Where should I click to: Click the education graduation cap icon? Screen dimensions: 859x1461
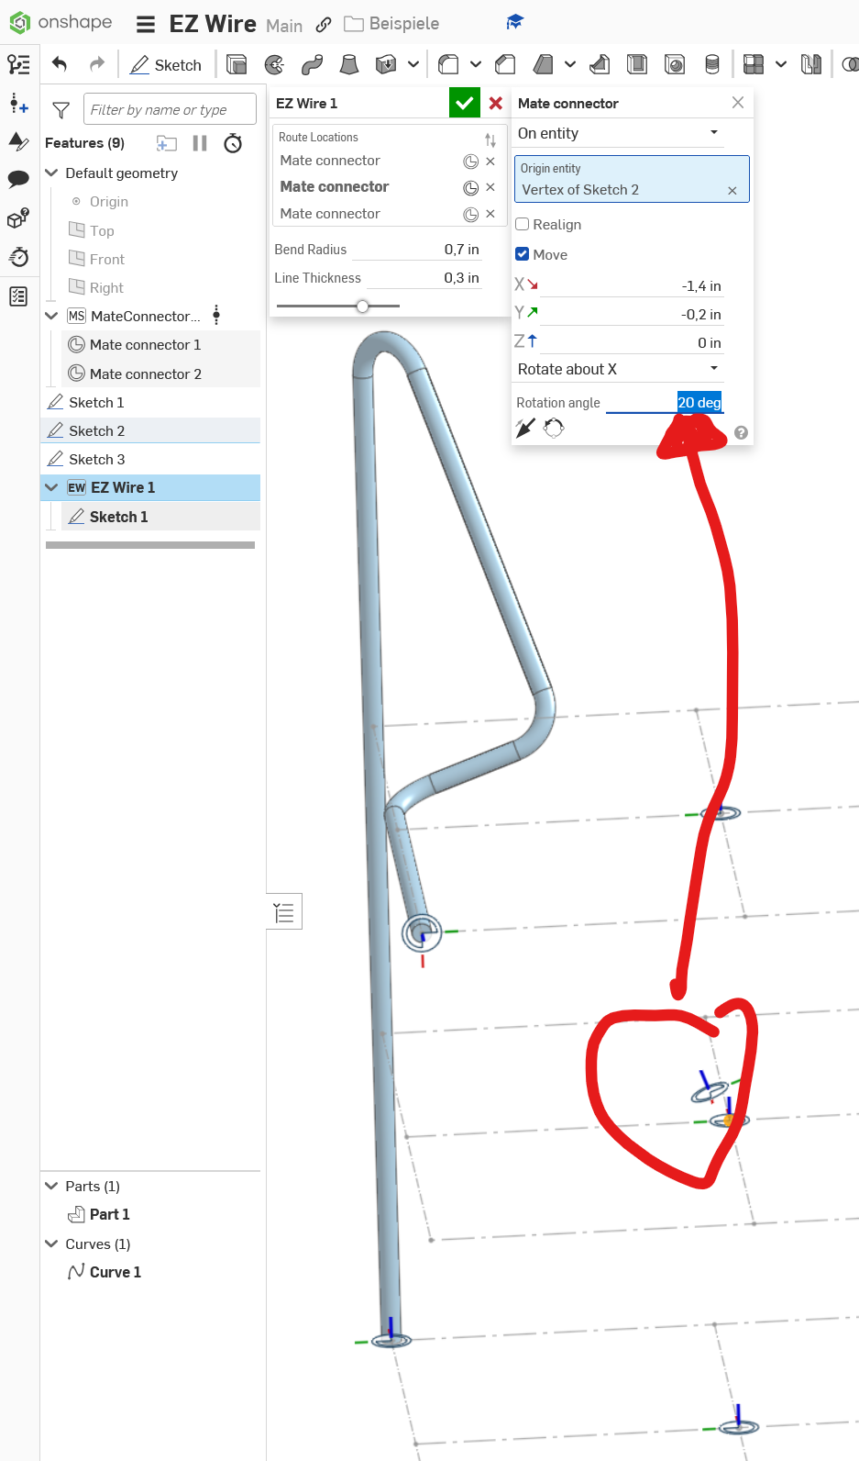click(x=515, y=22)
